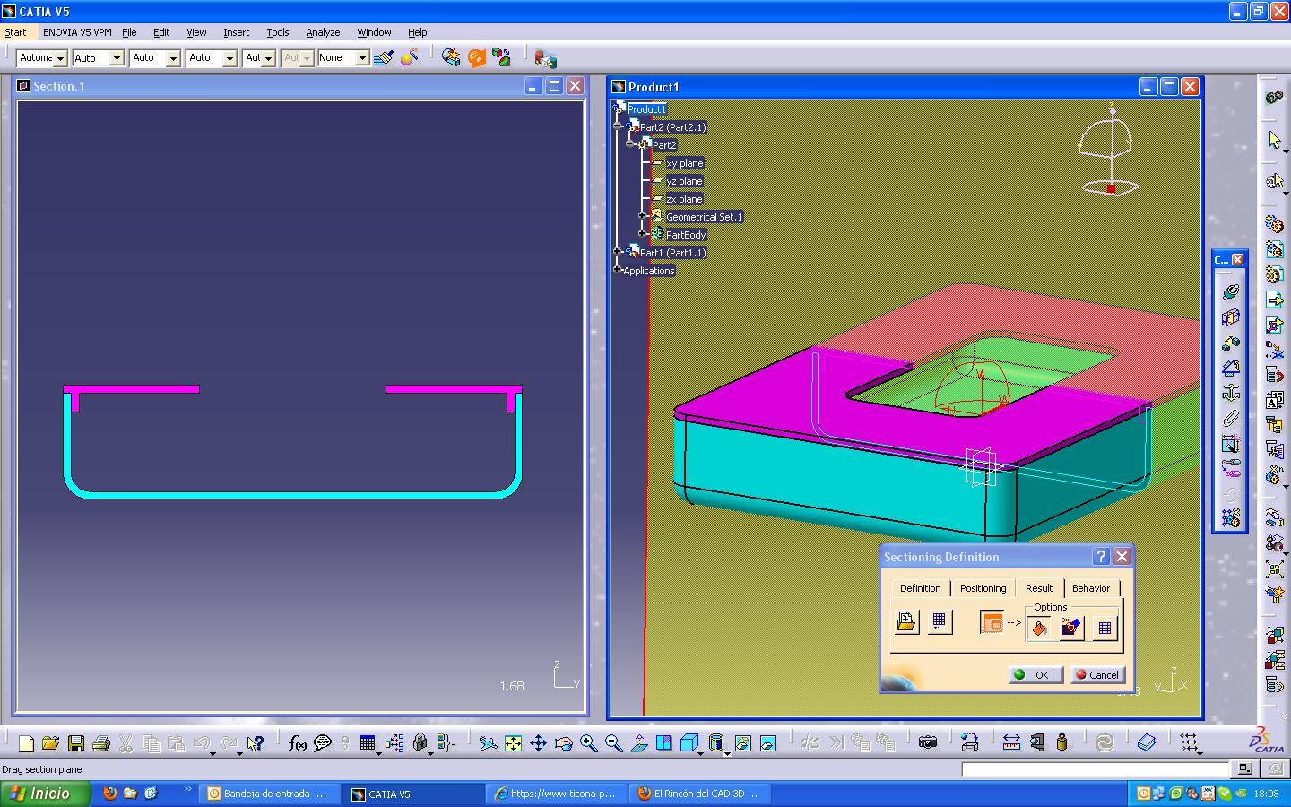This screenshot has width=1291, height=807.
Task: Select the xy plane in tree
Action: point(685,163)
